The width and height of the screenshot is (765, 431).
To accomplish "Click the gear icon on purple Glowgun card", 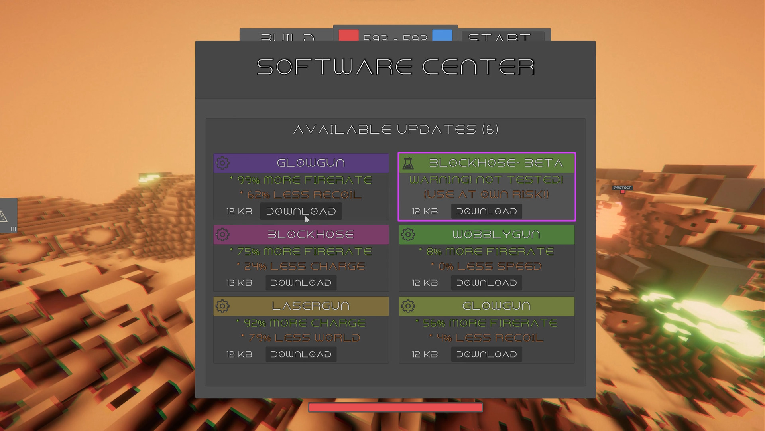I will pos(222,163).
